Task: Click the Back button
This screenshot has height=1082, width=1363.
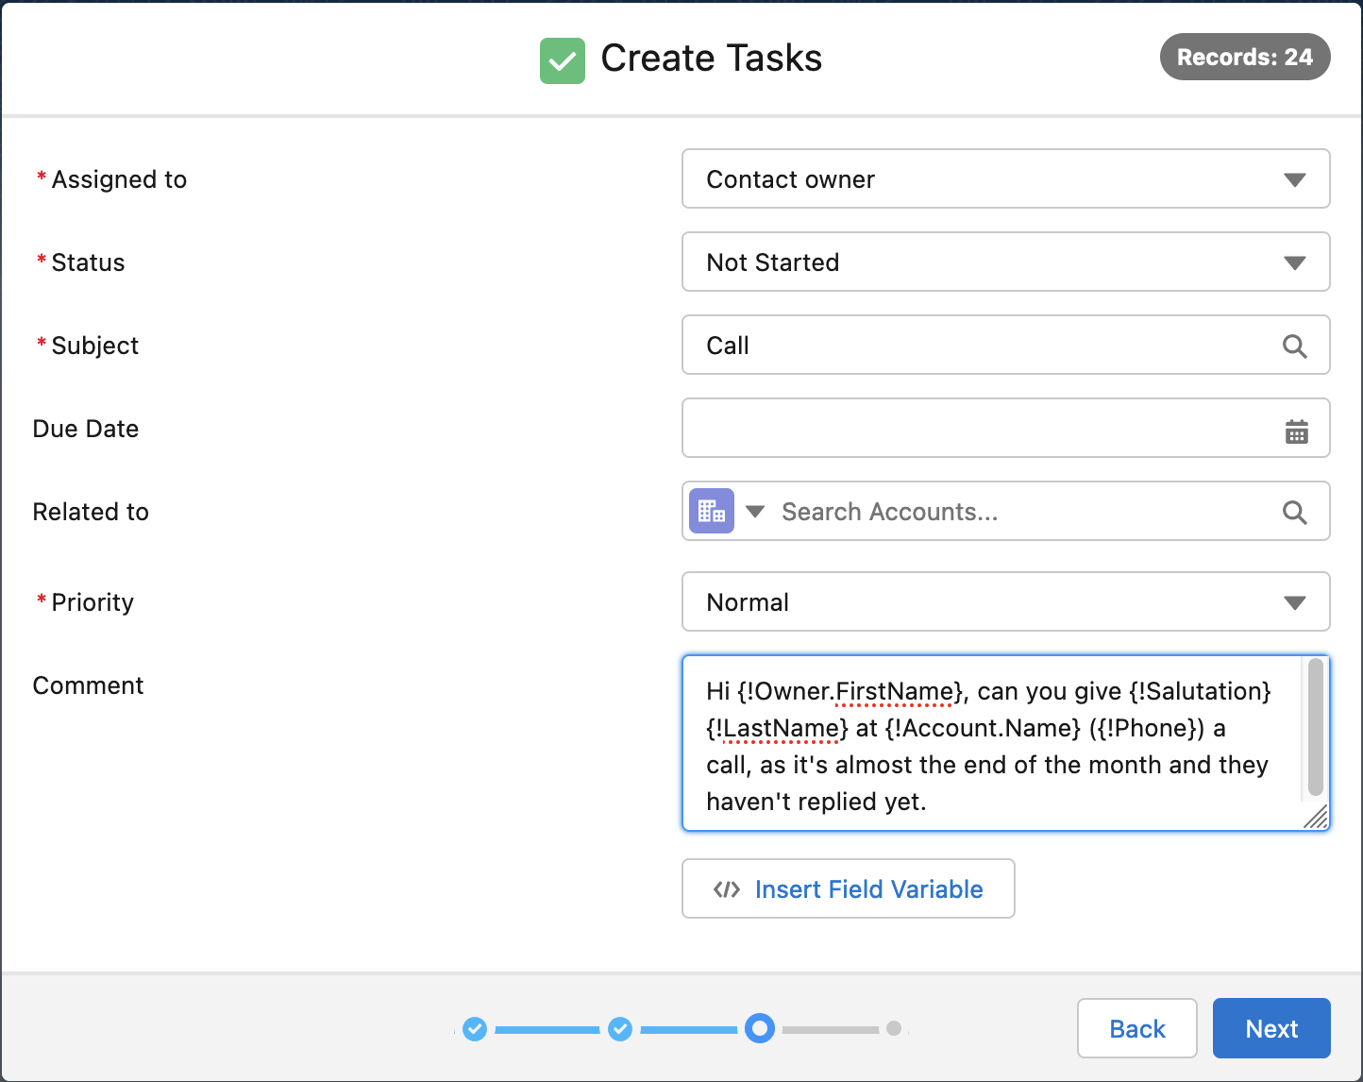Action: pos(1137,1028)
